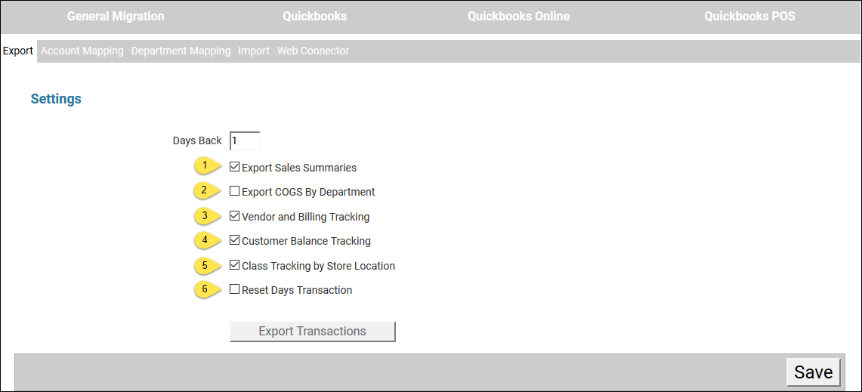862x392 pixels.
Task: Click the Days Back label
Action: pyautogui.click(x=197, y=140)
